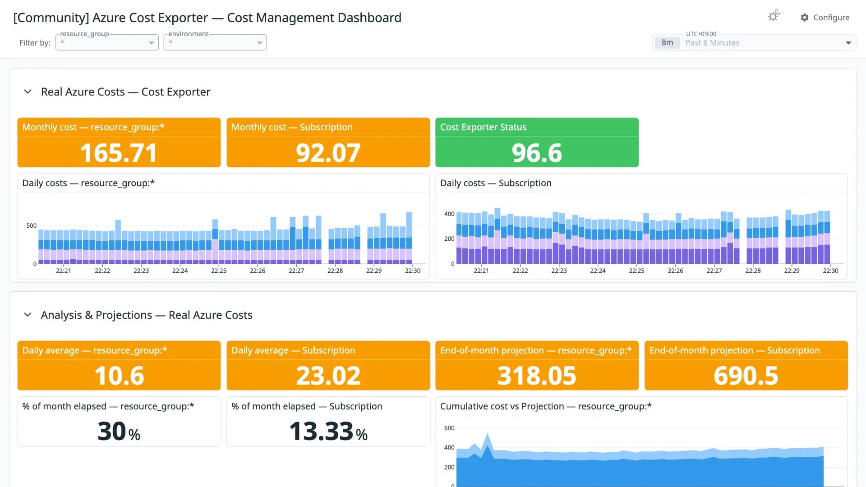Collapse the Real Azure Costs section

point(28,92)
